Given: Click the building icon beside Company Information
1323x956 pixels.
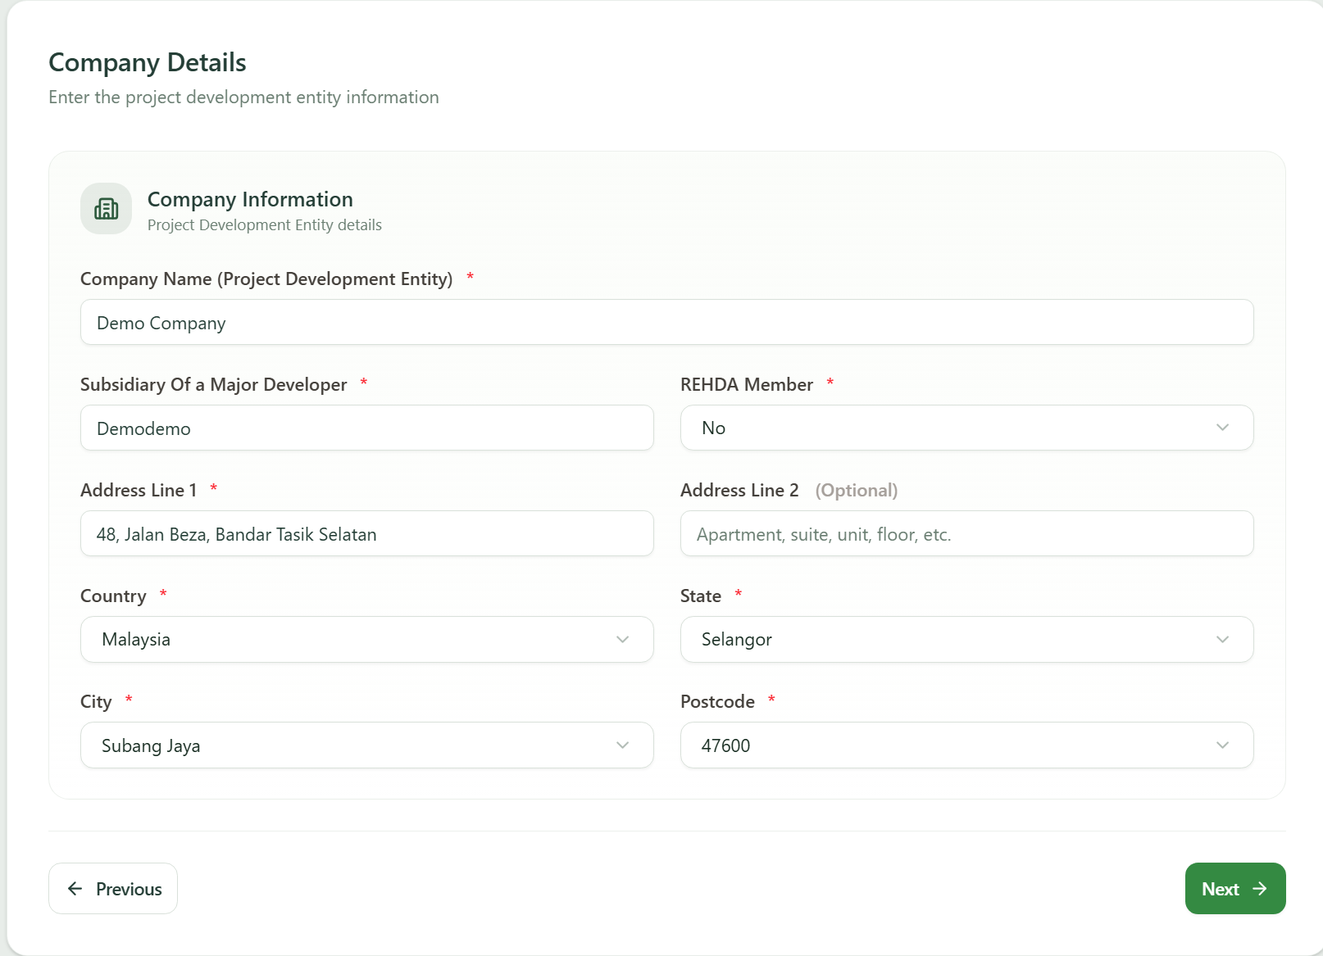Looking at the screenshot, I should (106, 209).
